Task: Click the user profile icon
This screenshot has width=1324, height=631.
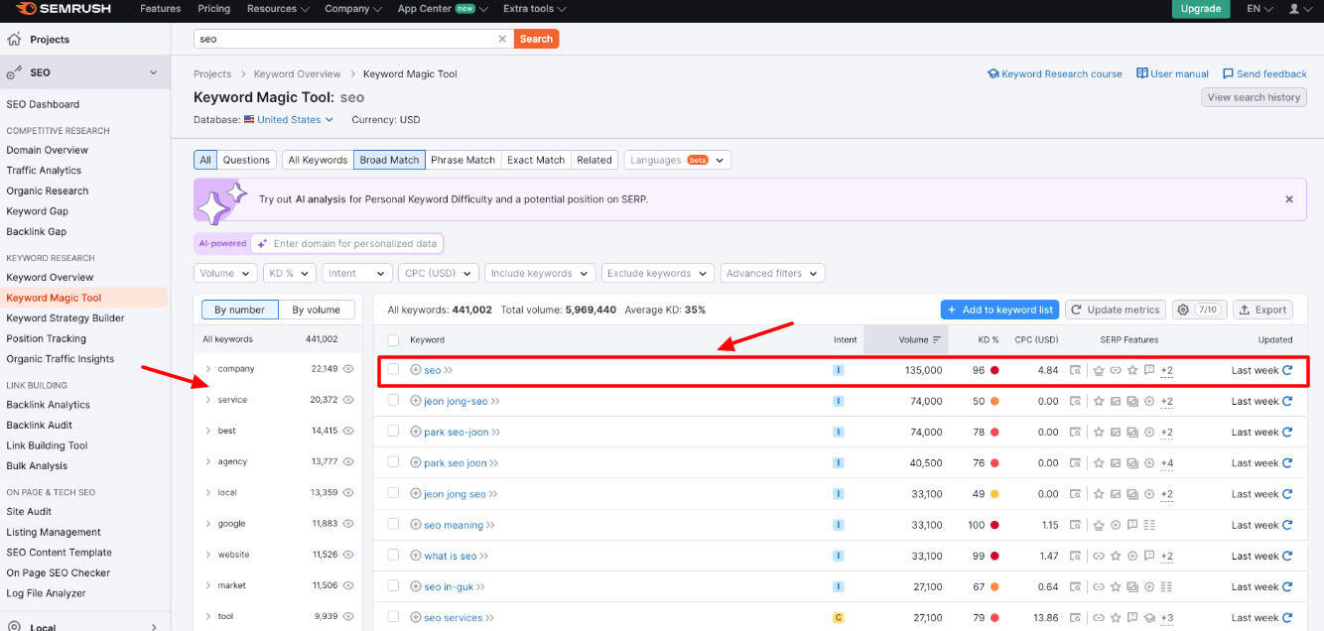Action: tap(1294, 9)
